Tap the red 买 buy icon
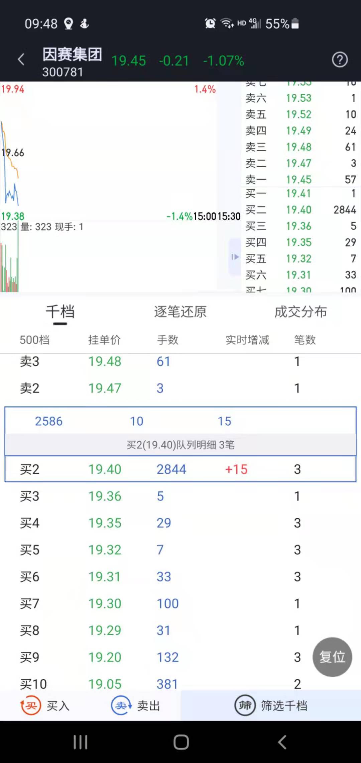This screenshot has width=361, height=763. pyautogui.click(x=31, y=705)
